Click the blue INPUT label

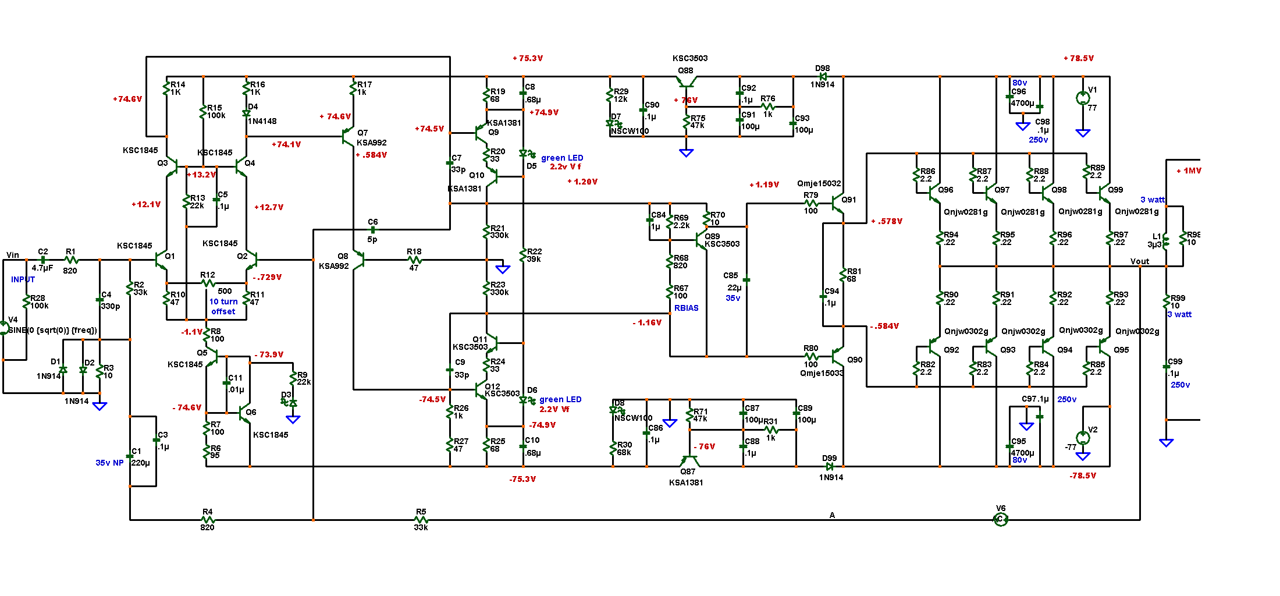23,279
